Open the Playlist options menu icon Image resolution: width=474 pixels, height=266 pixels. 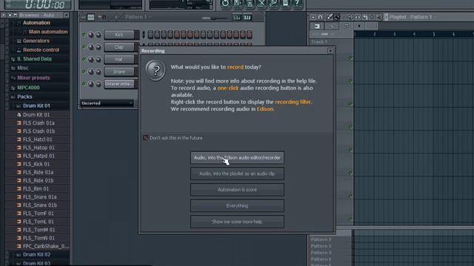[313, 17]
